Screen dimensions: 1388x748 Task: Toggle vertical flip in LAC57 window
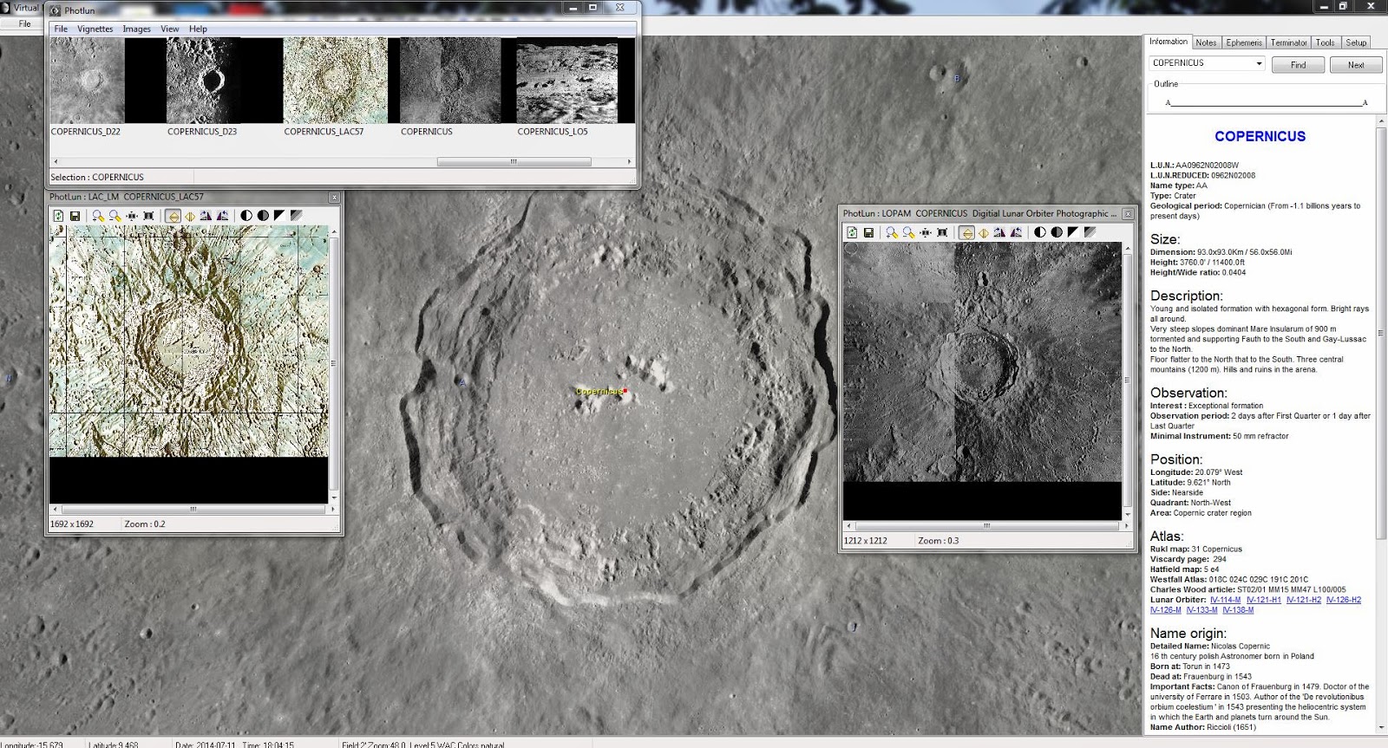[x=173, y=216]
